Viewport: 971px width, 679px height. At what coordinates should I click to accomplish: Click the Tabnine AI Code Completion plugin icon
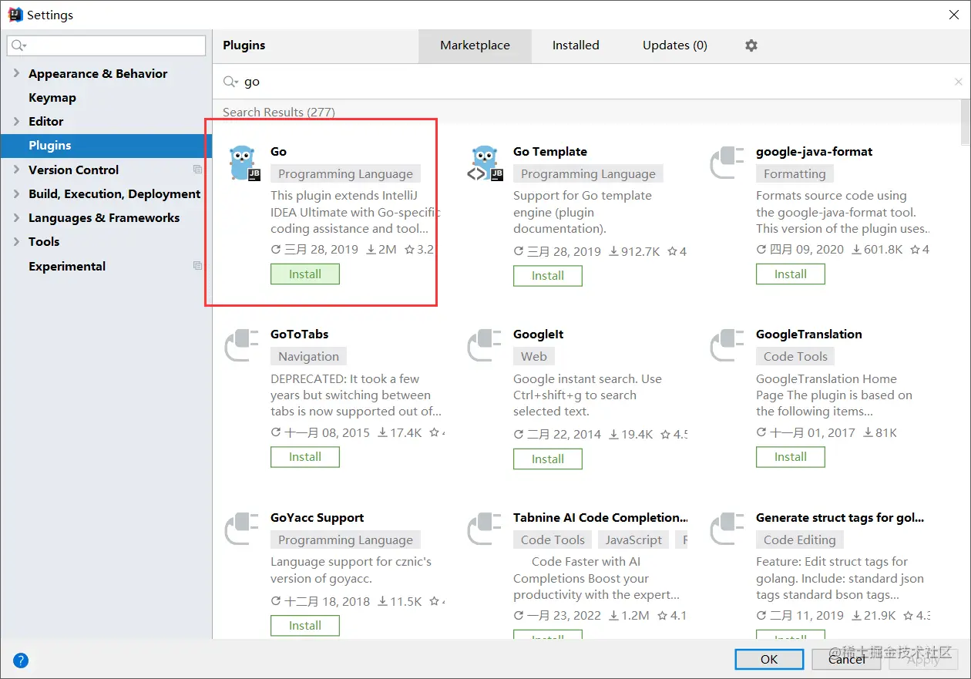(x=484, y=529)
